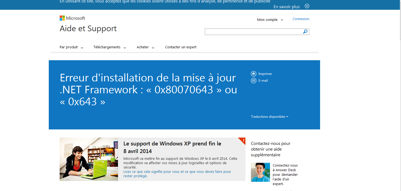This screenshot has height=191, width=401.
Task: Click the Microsoft logo
Action: click(x=72, y=18)
